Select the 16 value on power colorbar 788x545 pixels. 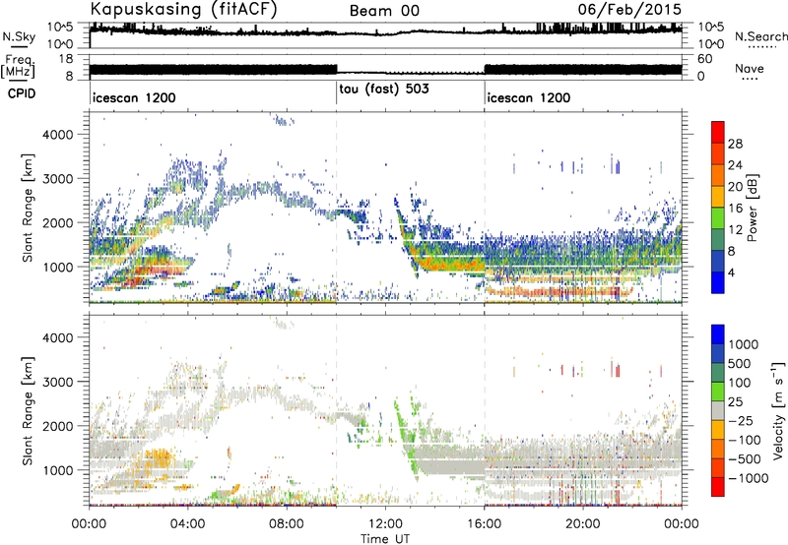coord(735,209)
